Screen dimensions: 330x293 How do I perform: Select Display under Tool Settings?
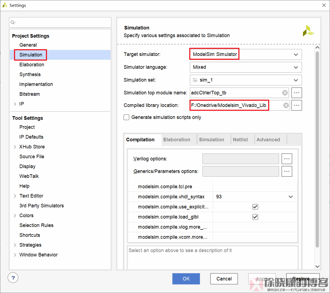pyautogui.click(x=27, y=166)
